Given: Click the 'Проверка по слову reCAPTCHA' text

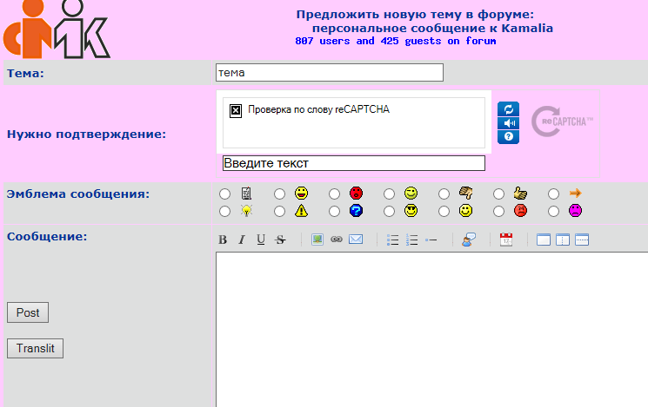Looking at the screenshot, I should pyautogui.click(x=318, y=109).
